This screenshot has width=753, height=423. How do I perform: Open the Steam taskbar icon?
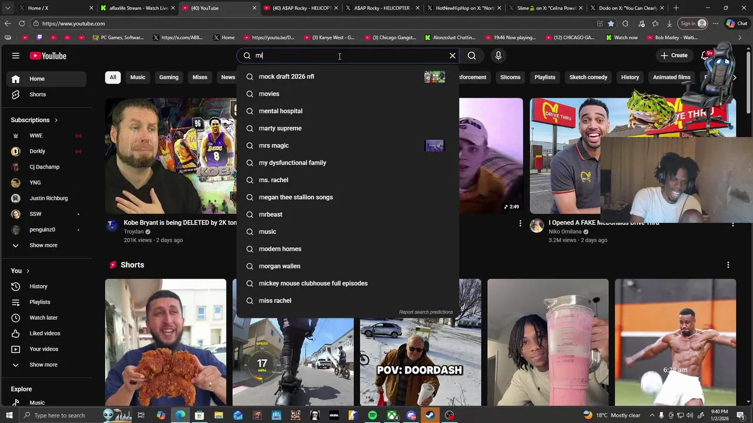click(x=430, y=415)
